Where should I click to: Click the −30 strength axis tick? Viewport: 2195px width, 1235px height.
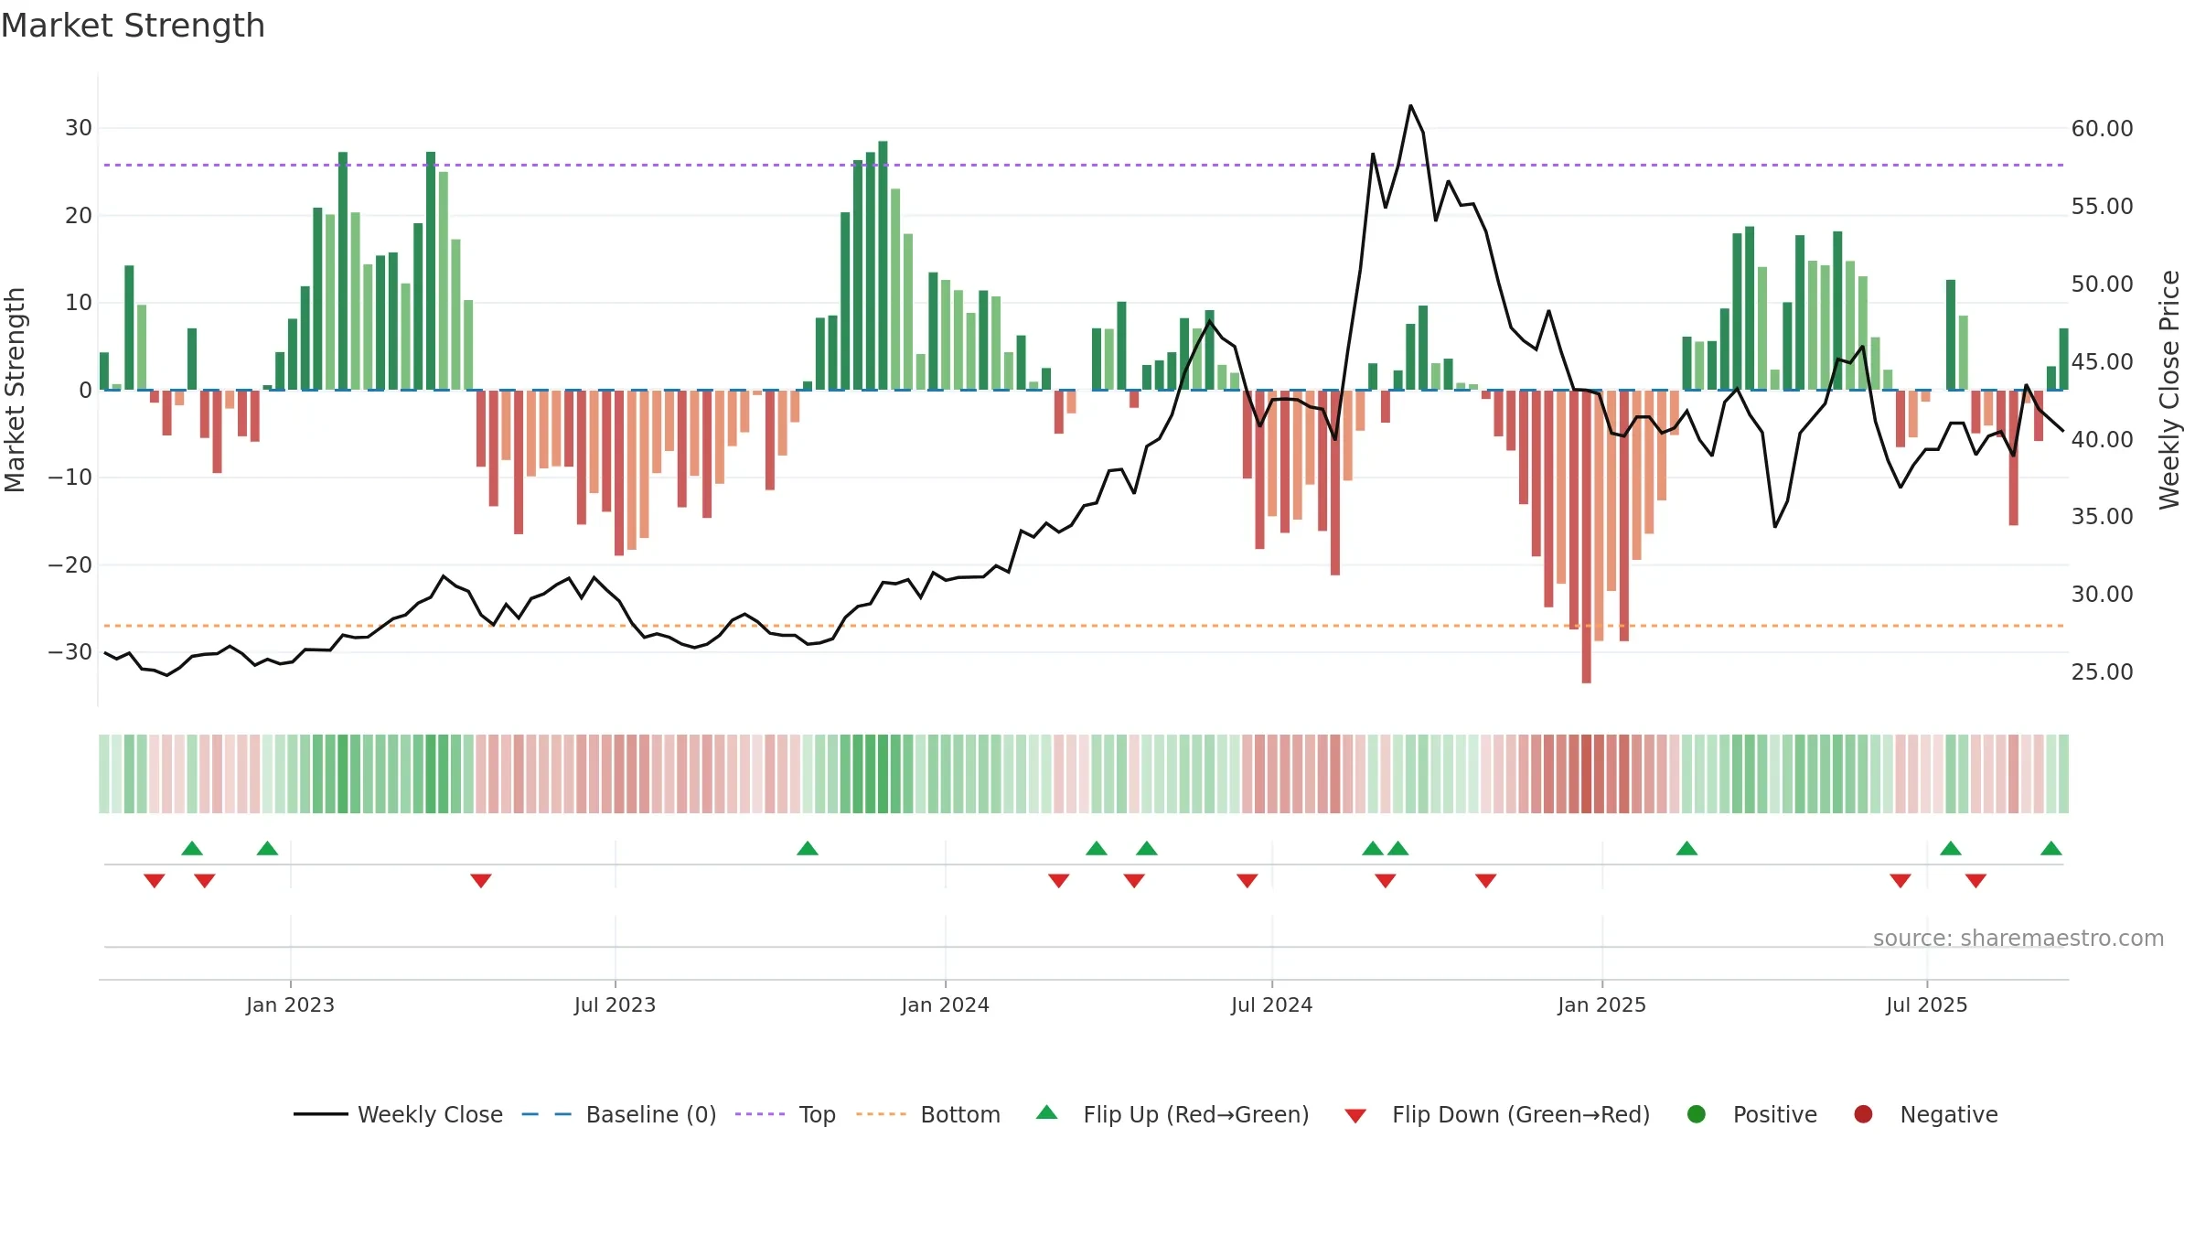click(x=70, y=652)
